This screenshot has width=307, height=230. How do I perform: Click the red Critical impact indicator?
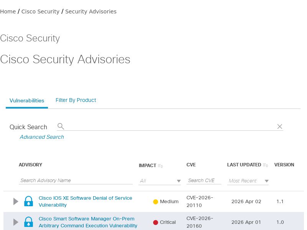tap(155, 222)
